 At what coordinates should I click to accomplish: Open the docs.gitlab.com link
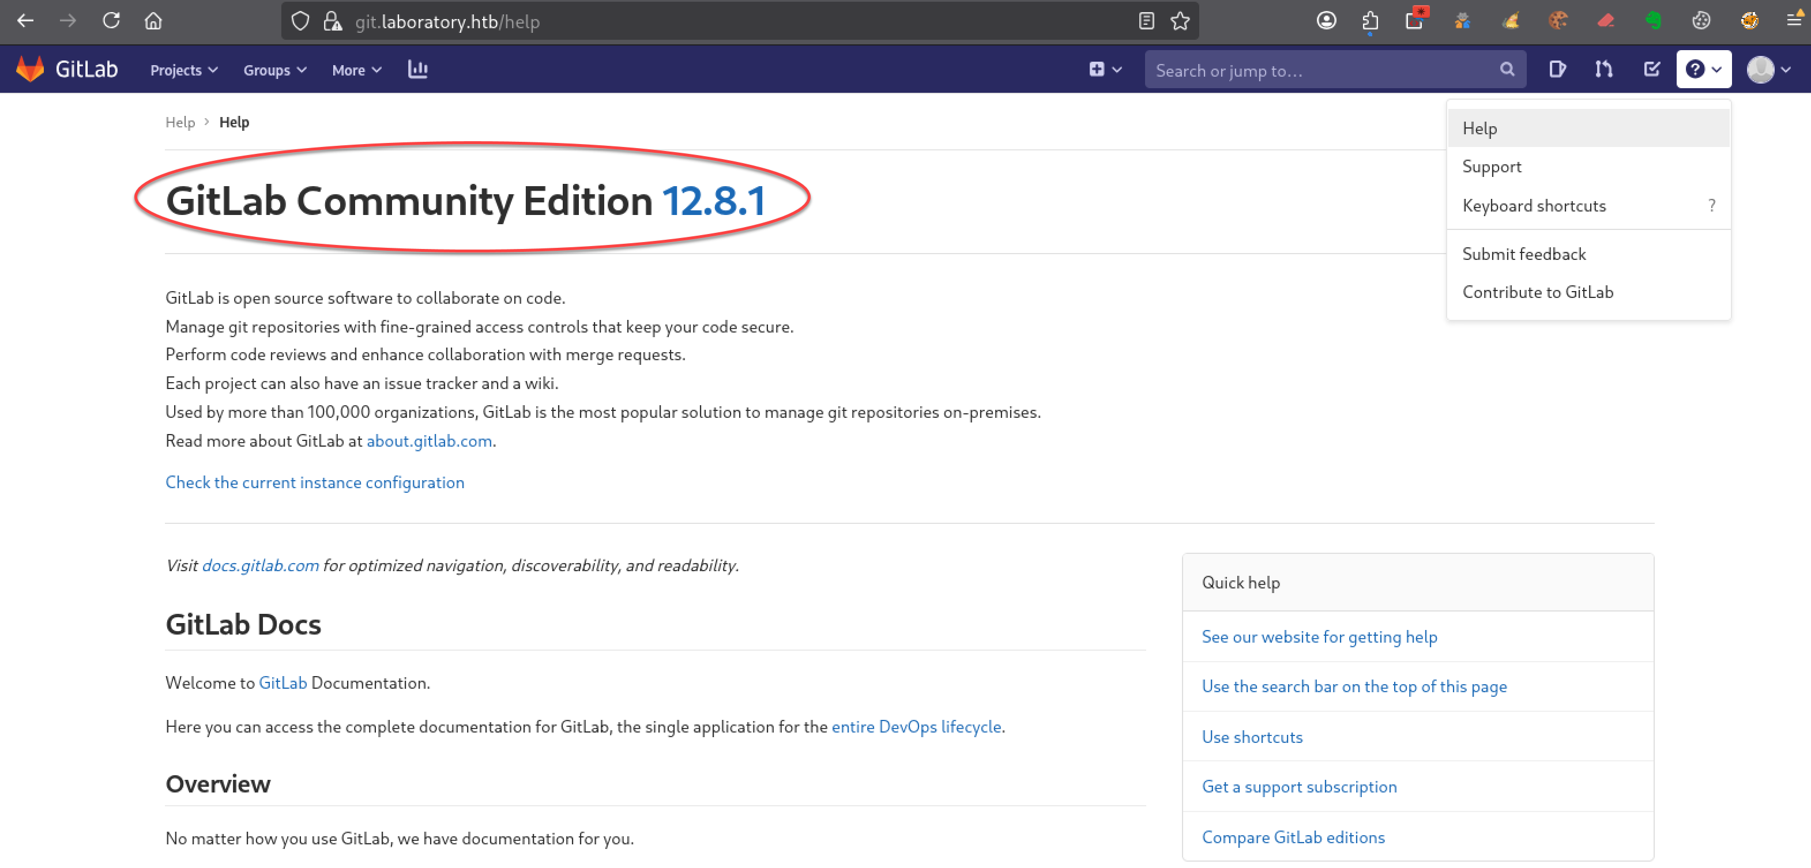click(260, 566)
